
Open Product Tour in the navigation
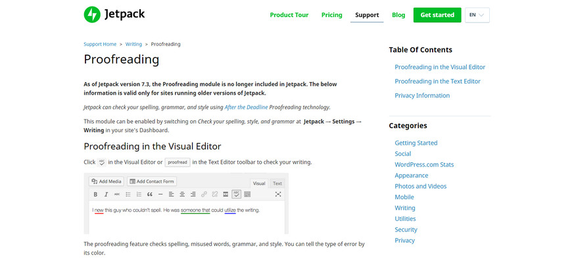[x=289, y=15]
